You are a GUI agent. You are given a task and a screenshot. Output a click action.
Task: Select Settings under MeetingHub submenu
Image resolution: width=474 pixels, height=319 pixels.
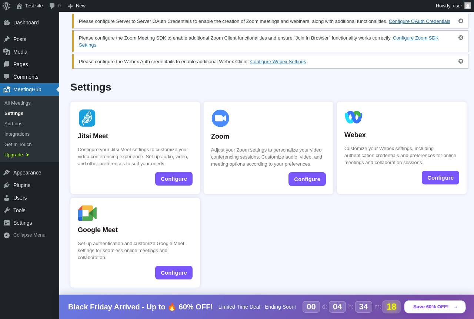point(14,113)
